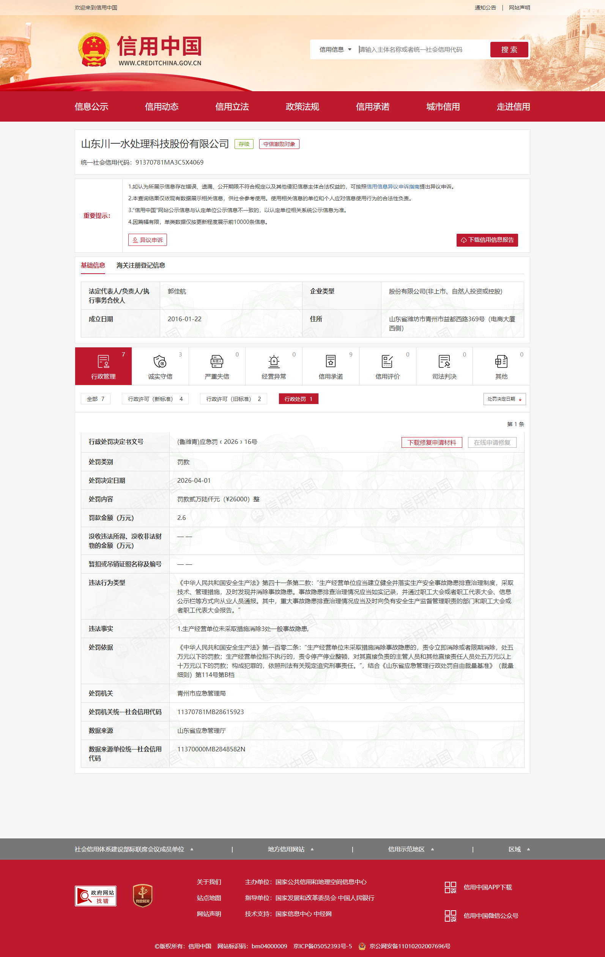This screenshot has height=957, width=605.
Task: Click the 其他 category icon
Action: coord(501,361)
